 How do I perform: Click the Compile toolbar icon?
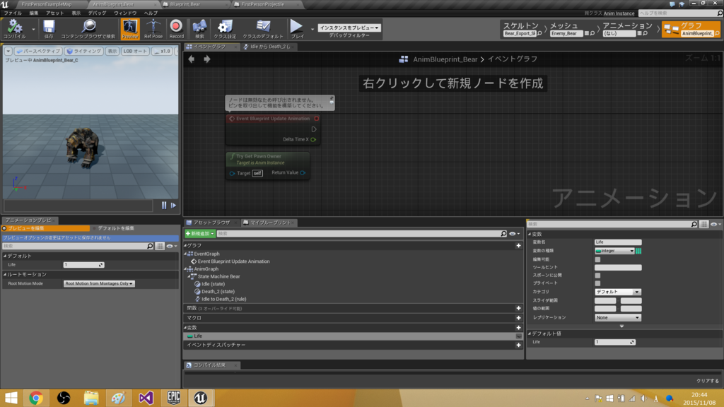pyautogui.click(x=15, y=28)
